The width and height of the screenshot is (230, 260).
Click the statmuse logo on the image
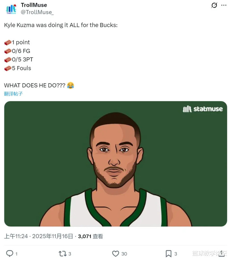point(203,109)
